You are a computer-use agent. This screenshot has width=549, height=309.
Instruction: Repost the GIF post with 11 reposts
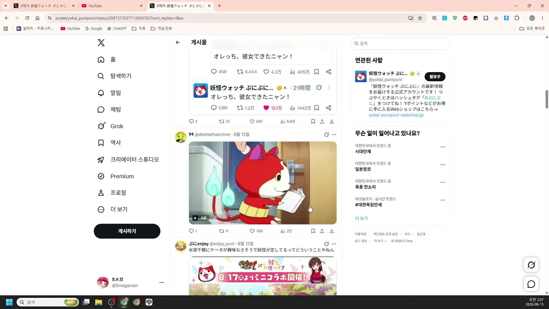click(x=223, y=231)
